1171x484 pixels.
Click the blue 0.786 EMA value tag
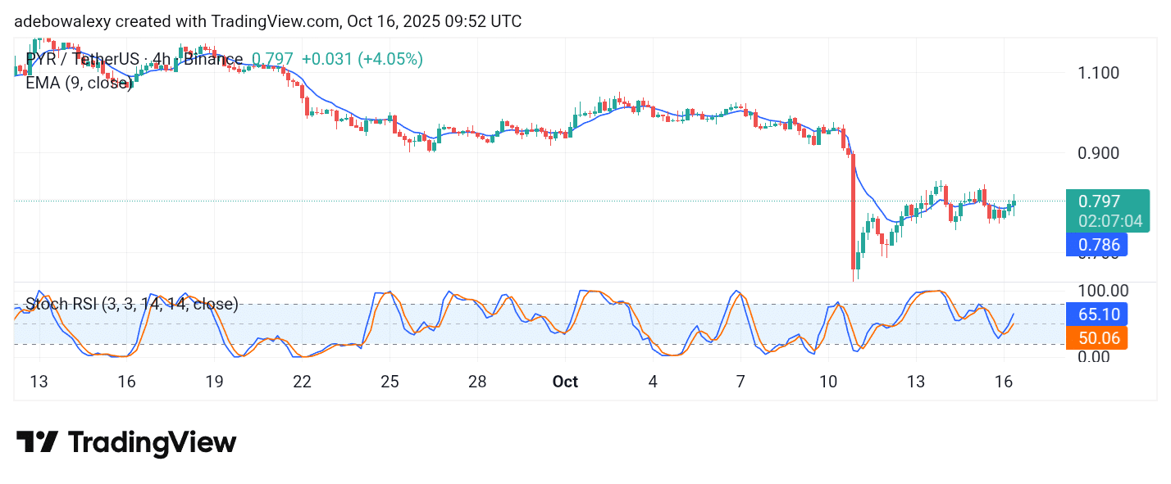point(1096,244)
